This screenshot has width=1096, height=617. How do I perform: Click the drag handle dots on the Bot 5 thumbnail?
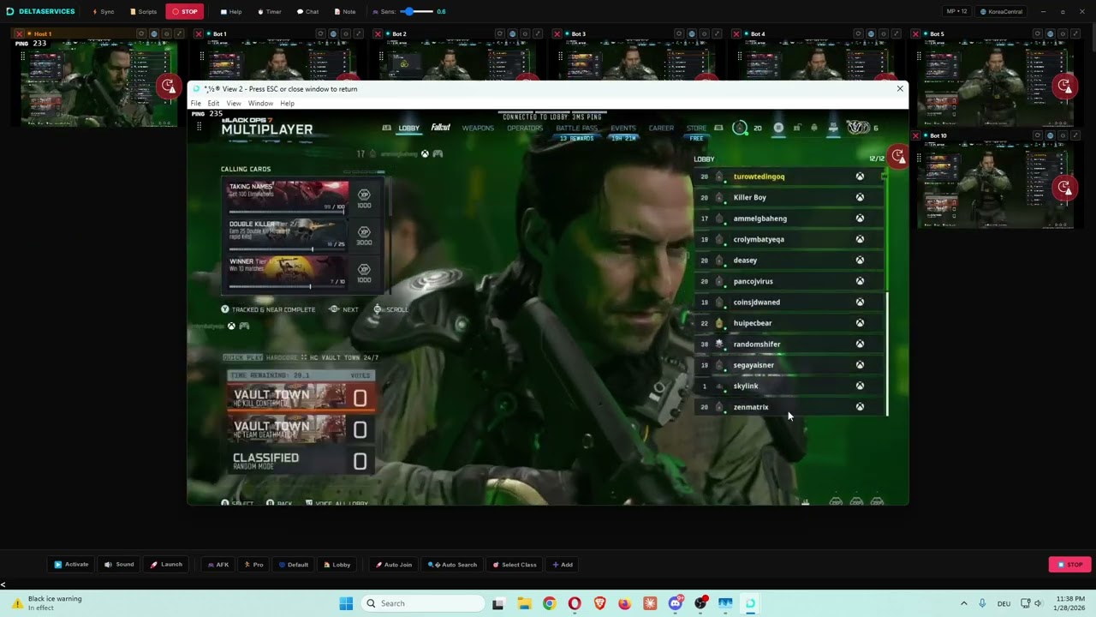point(920,57)
